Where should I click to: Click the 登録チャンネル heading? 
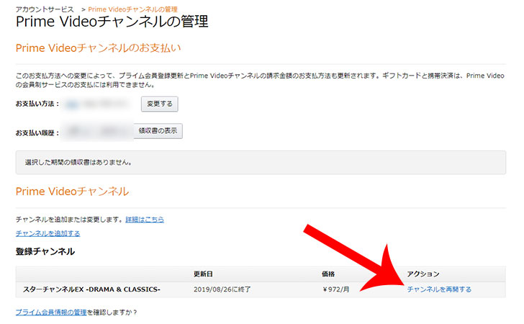[45, 251]
